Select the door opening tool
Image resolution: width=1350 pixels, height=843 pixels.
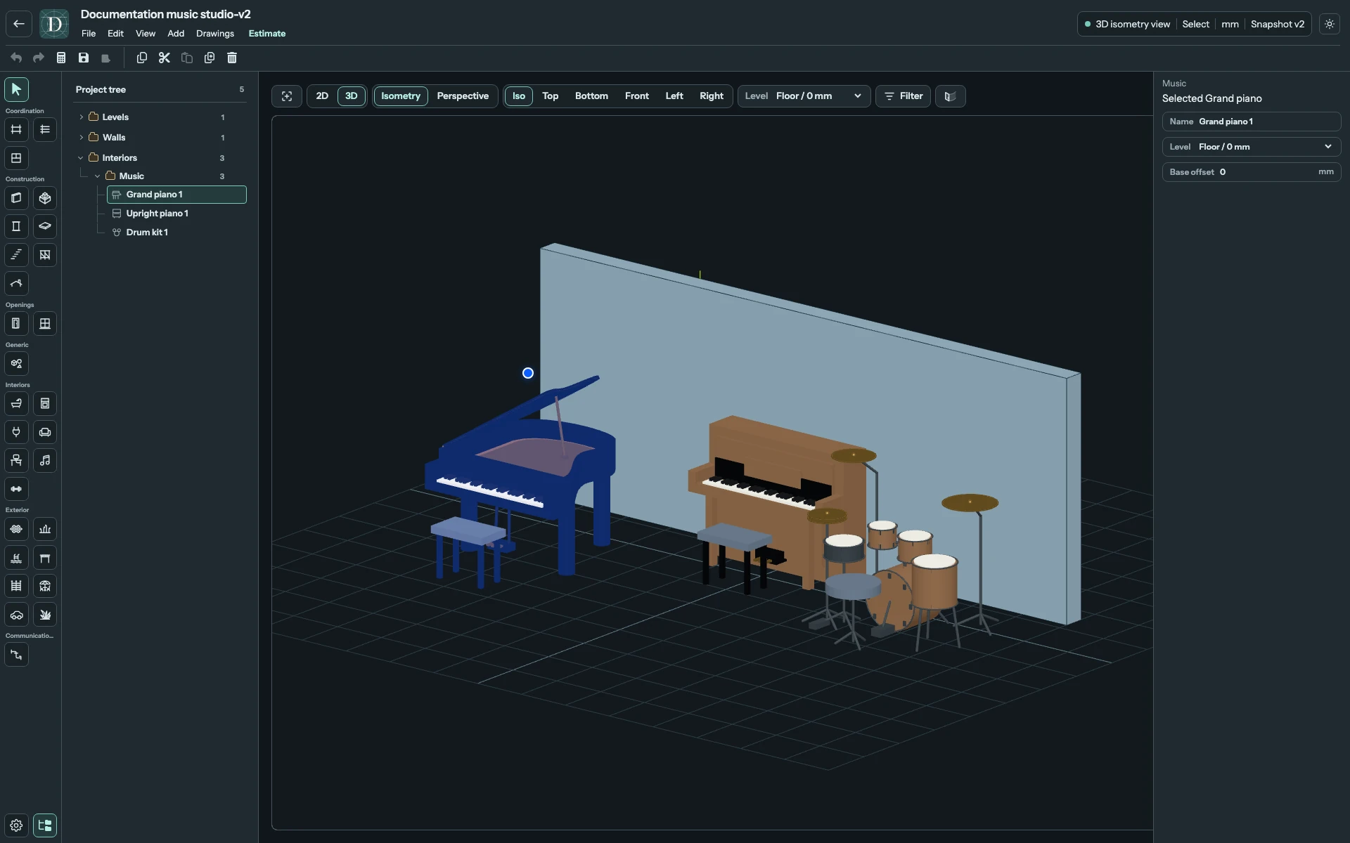click(16, 324)
